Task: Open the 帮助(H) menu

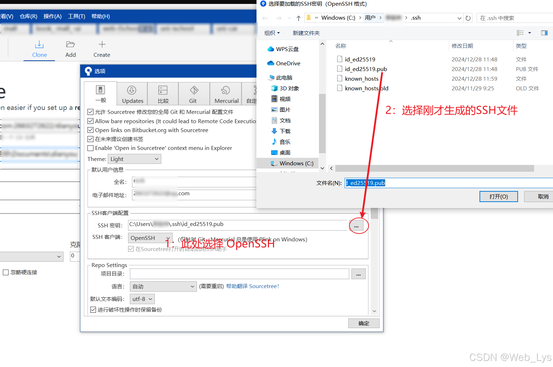Action: (x=101, y=16)
